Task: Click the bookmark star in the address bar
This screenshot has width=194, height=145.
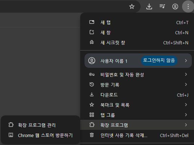Action: coord(132,6)
